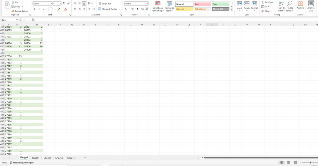Apply the yellow fill color bucket
This screenshot has width=318, height=166.
pos(59,9)
